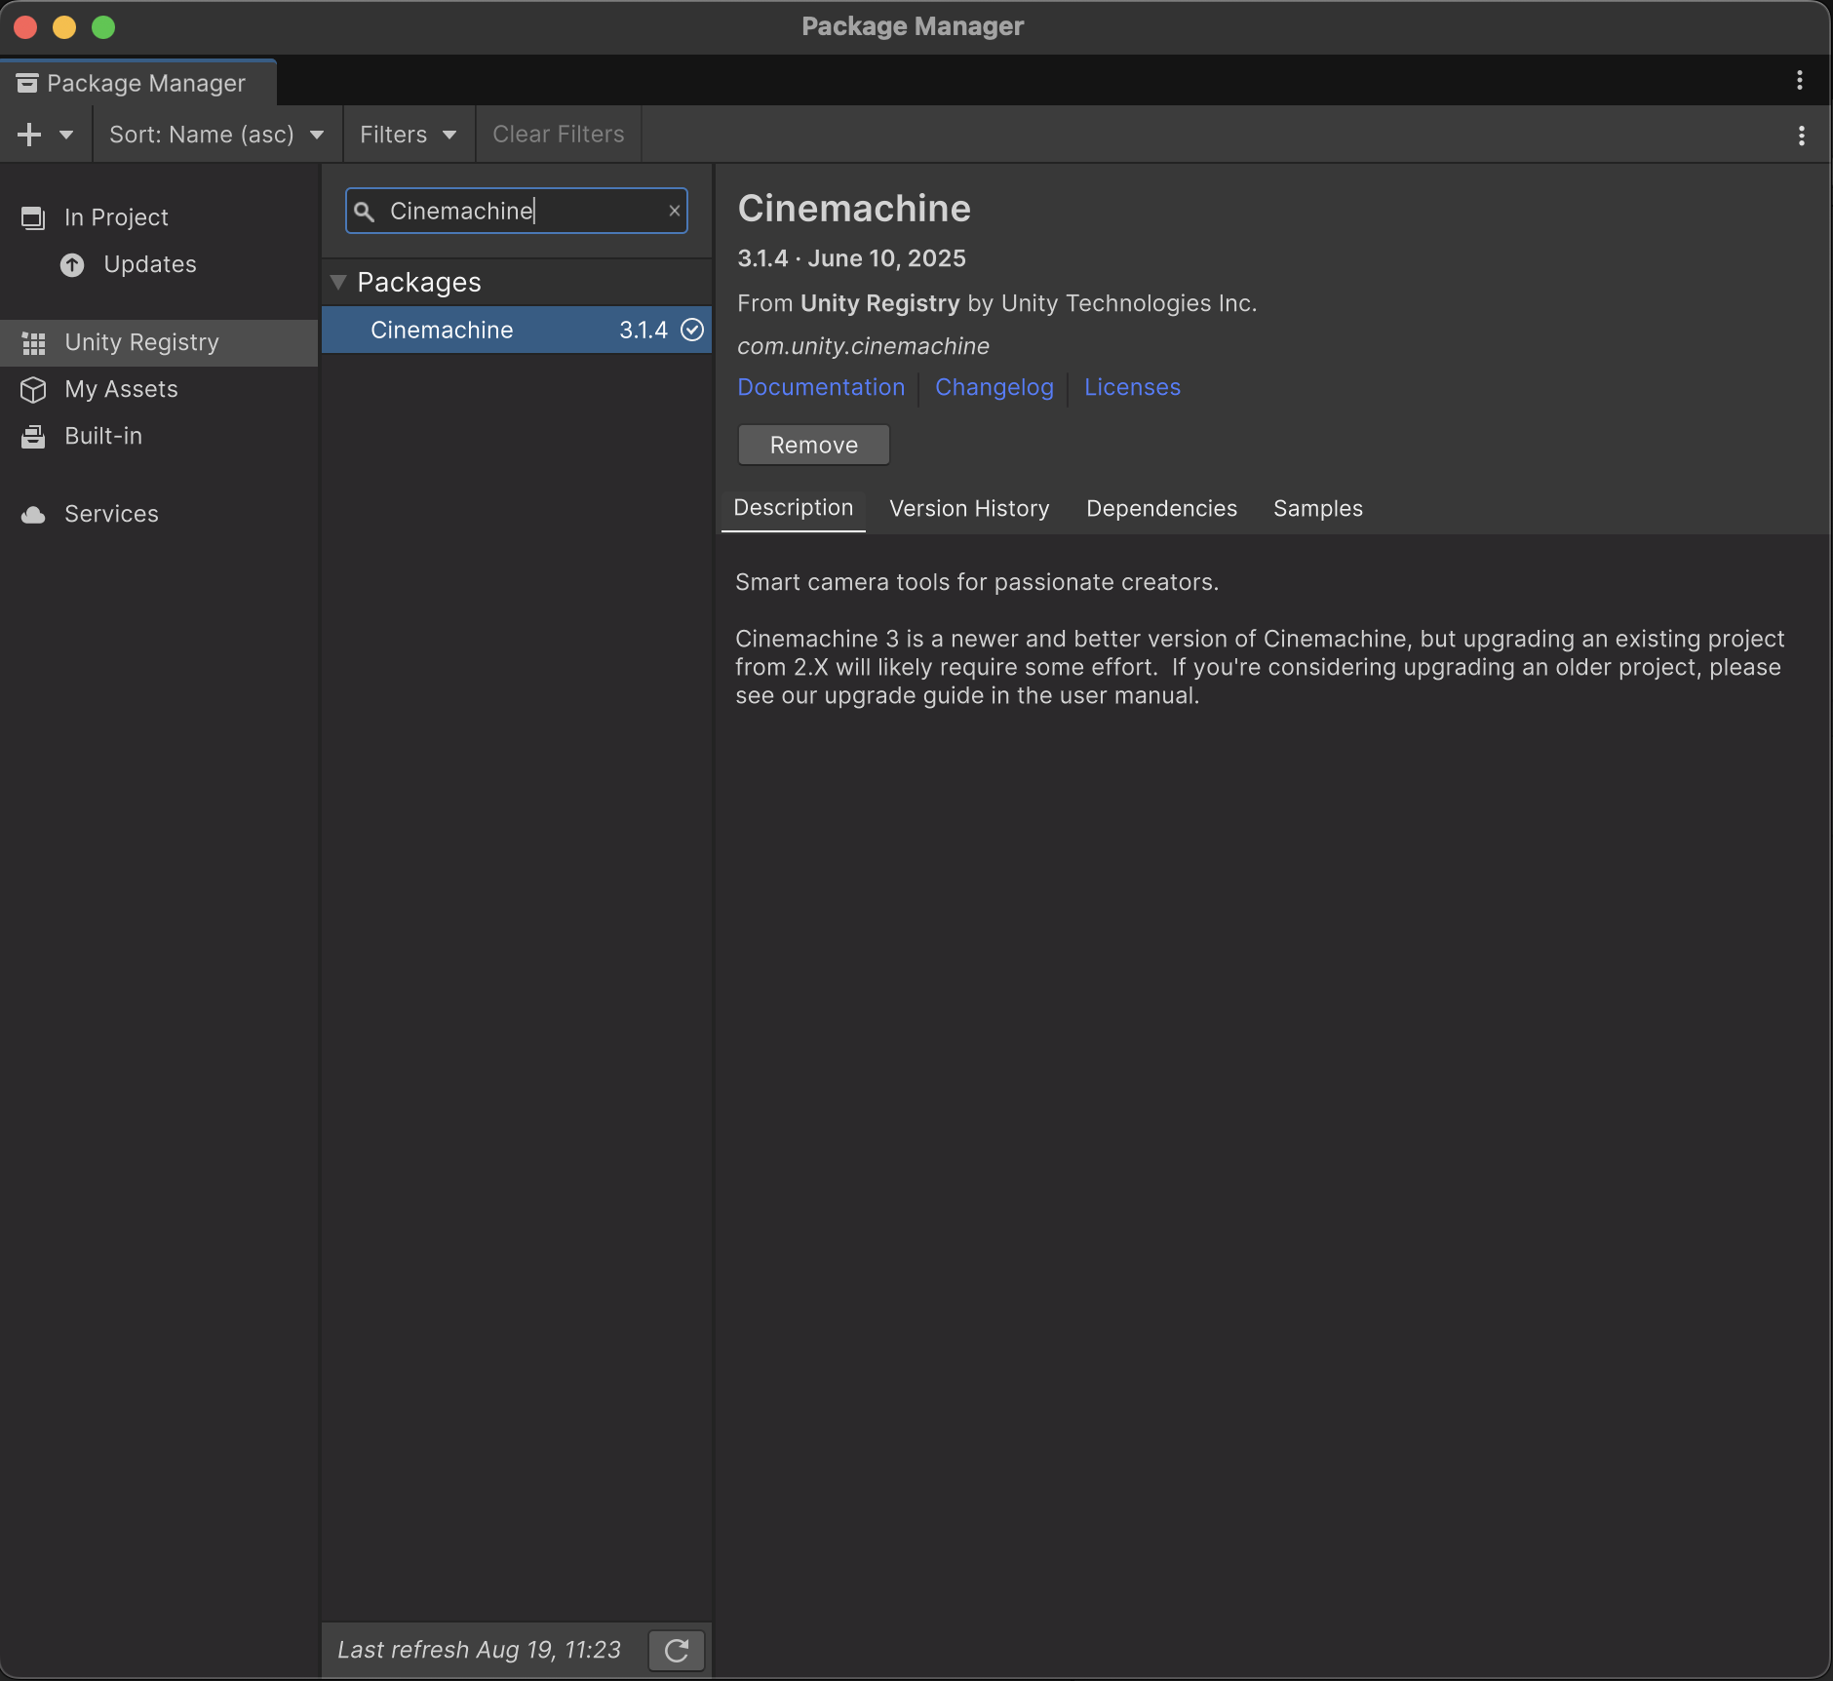Show available package Updates
This screenshot has height=1681, width=1833.
click(149, 264)
